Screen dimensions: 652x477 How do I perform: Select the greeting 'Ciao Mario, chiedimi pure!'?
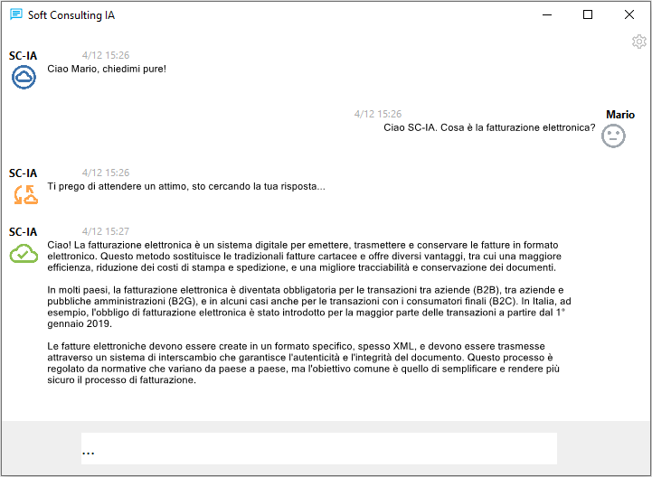[107, 69]
